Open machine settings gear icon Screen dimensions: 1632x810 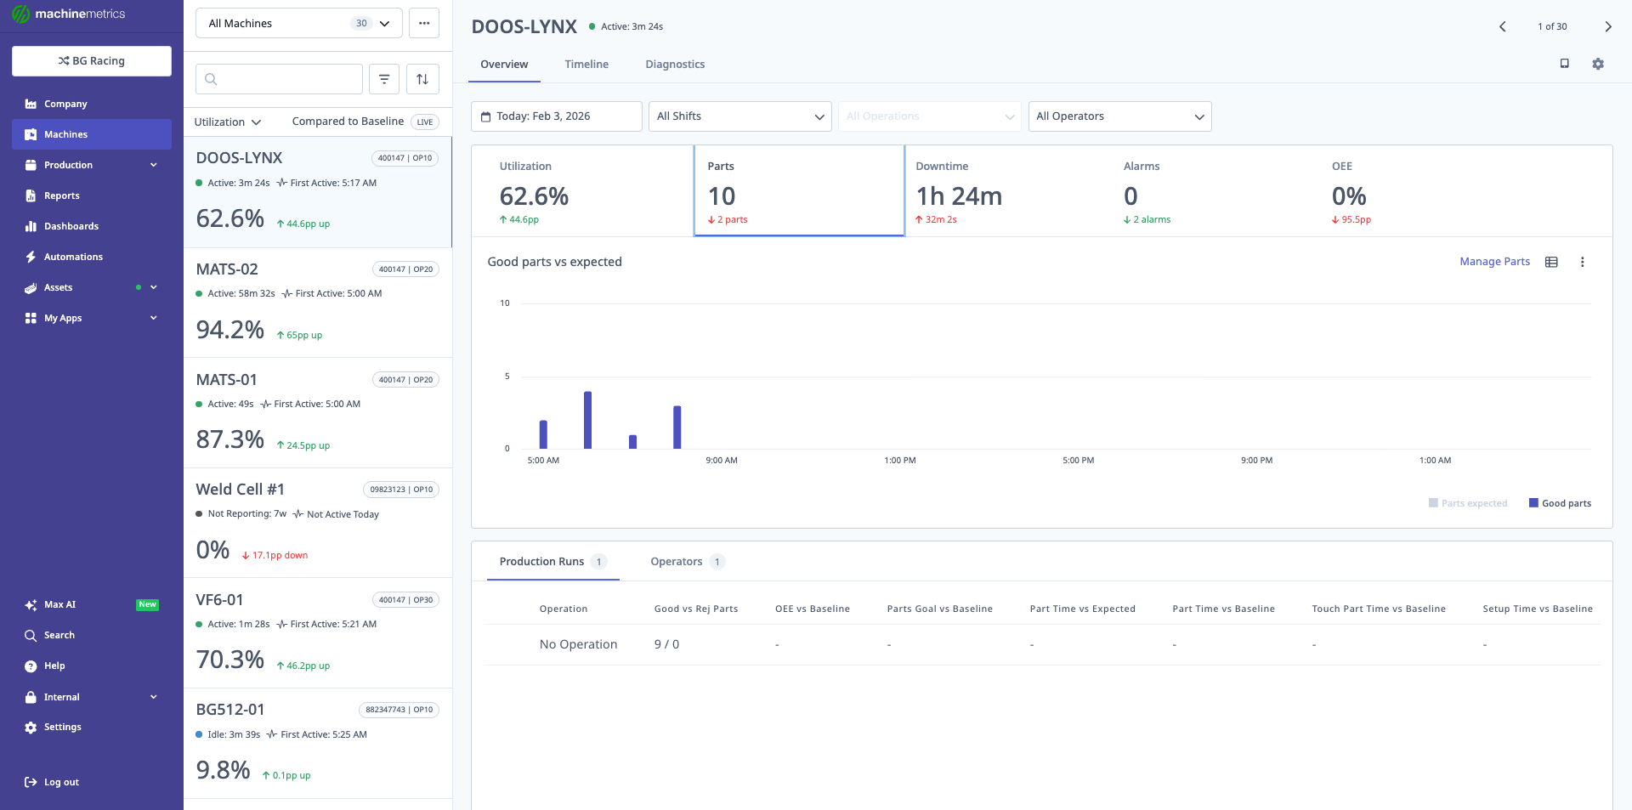(x=1598, y=64)
